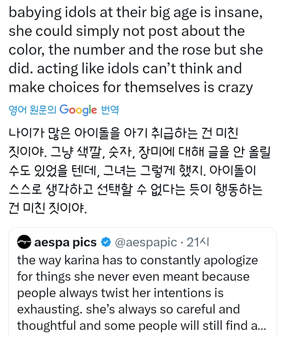Click Korean line starting '스스로 생각하고'
Screen dimensions: 285x337
[x=136, y=189]
